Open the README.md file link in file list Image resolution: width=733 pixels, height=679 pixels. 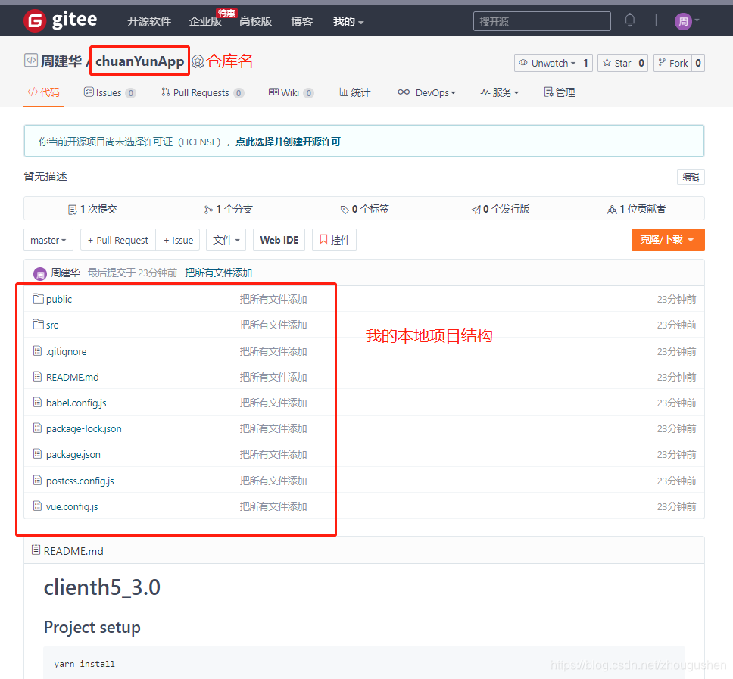73,377
